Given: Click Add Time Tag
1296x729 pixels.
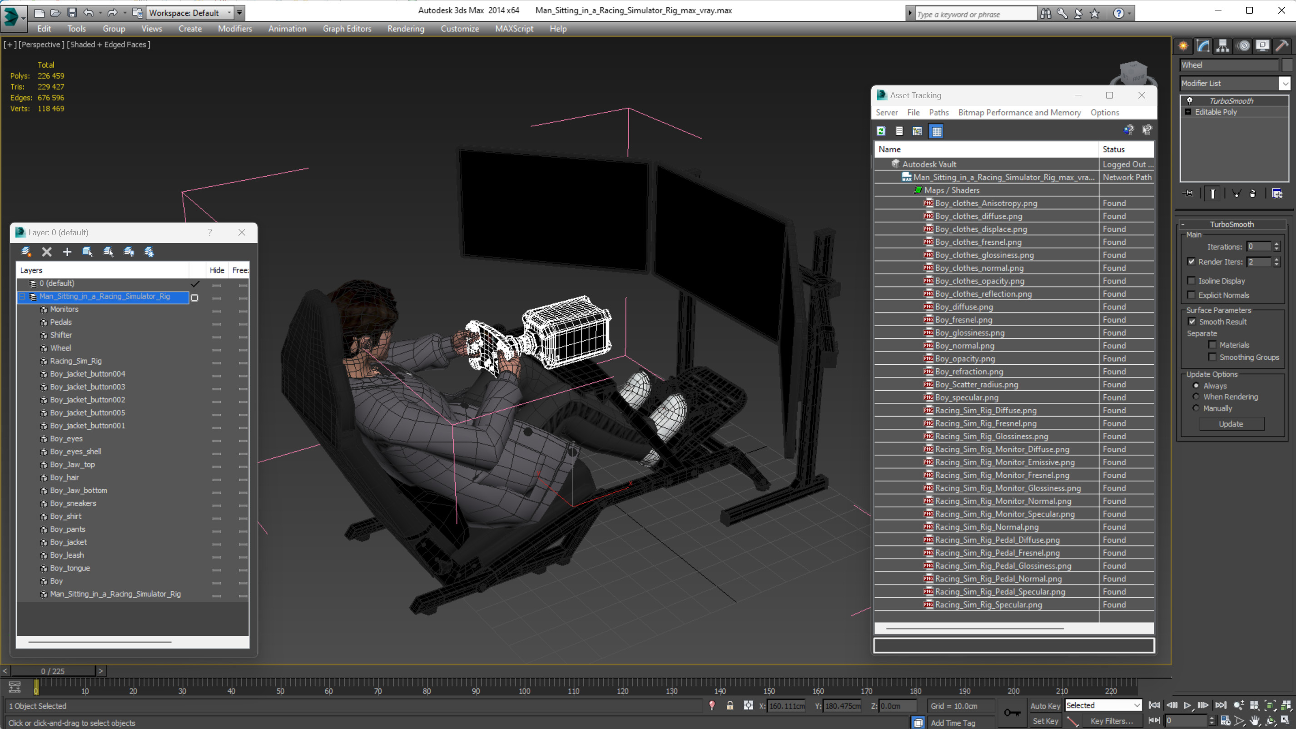Looking at the screenshot, I should (x=953, y=723).
